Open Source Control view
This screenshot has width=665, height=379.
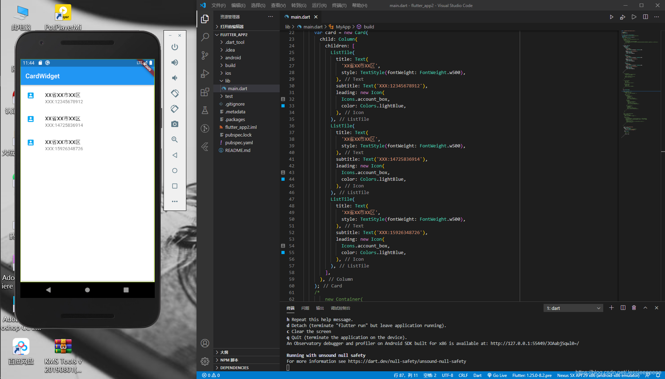205,55
